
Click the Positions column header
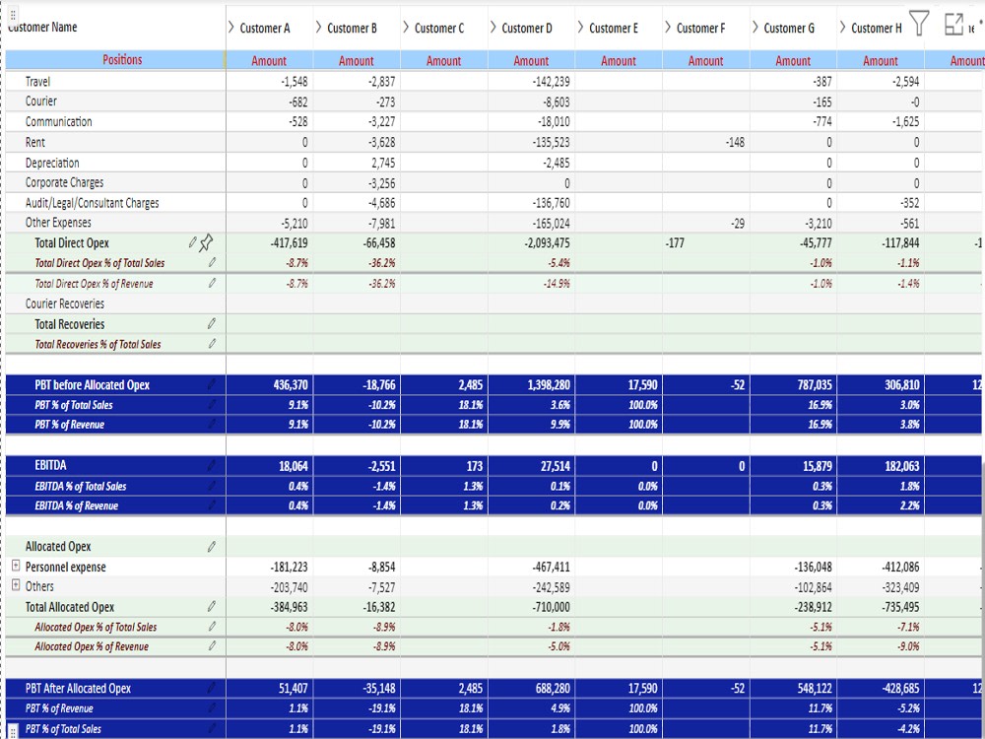click(x=122, y=59)
